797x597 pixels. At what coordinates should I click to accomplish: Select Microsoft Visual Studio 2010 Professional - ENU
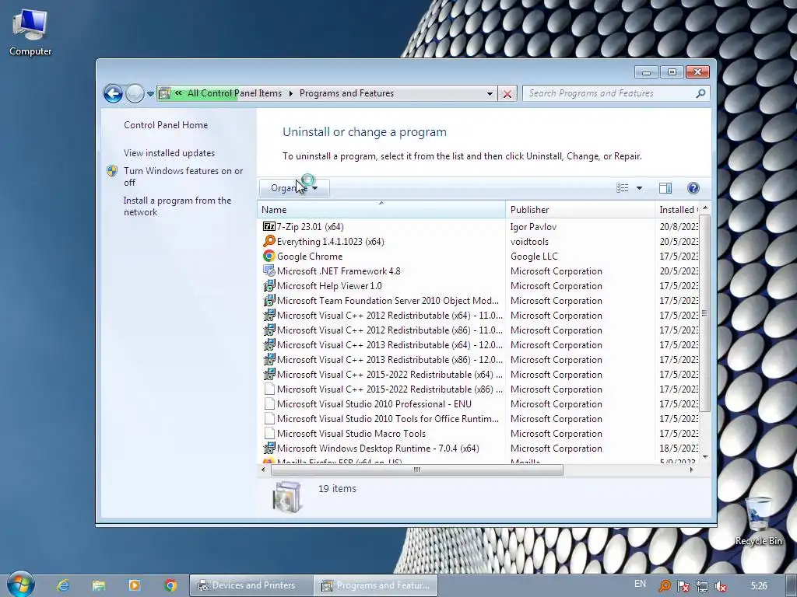pos(374,404)
